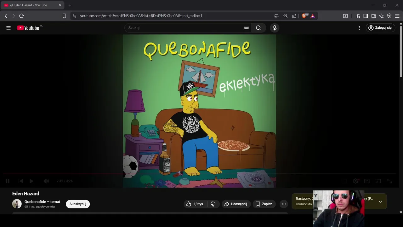Click the address bar URL
Viewport: 403px width, 227px height.
141,16
